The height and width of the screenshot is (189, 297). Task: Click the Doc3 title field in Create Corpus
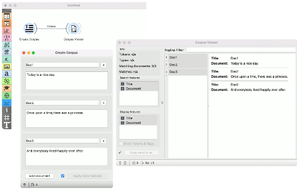tap(62, 141)
